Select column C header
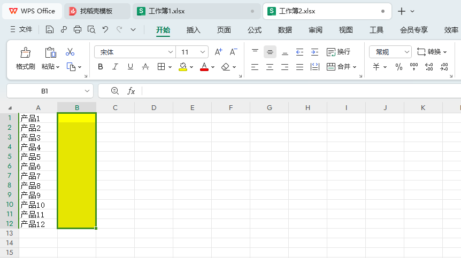Viewport: 461px width, 258px height. coord(116,108)
